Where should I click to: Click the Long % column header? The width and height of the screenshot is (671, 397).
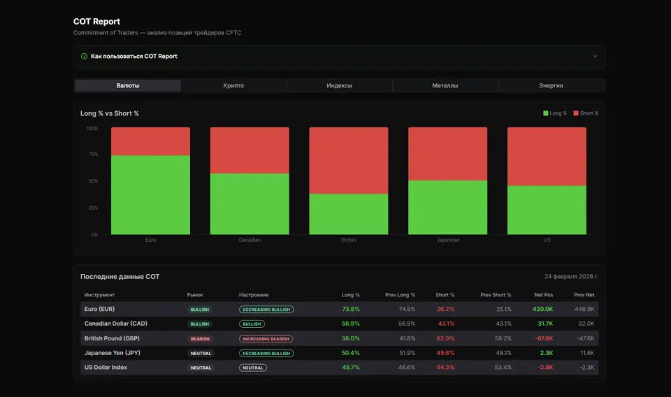point(350,295)
